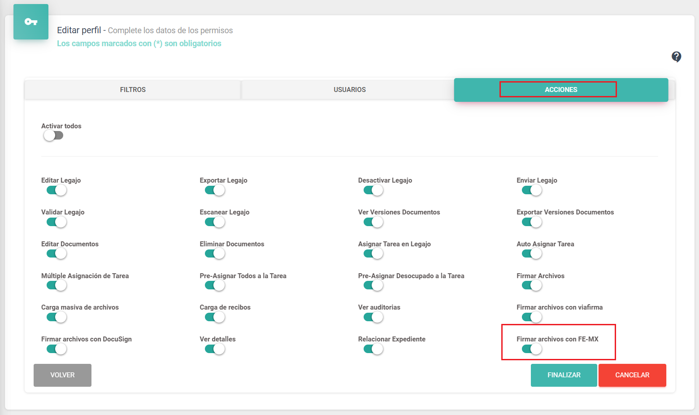Toggle Relacionar Expediente switch

[x=373, y=349]
